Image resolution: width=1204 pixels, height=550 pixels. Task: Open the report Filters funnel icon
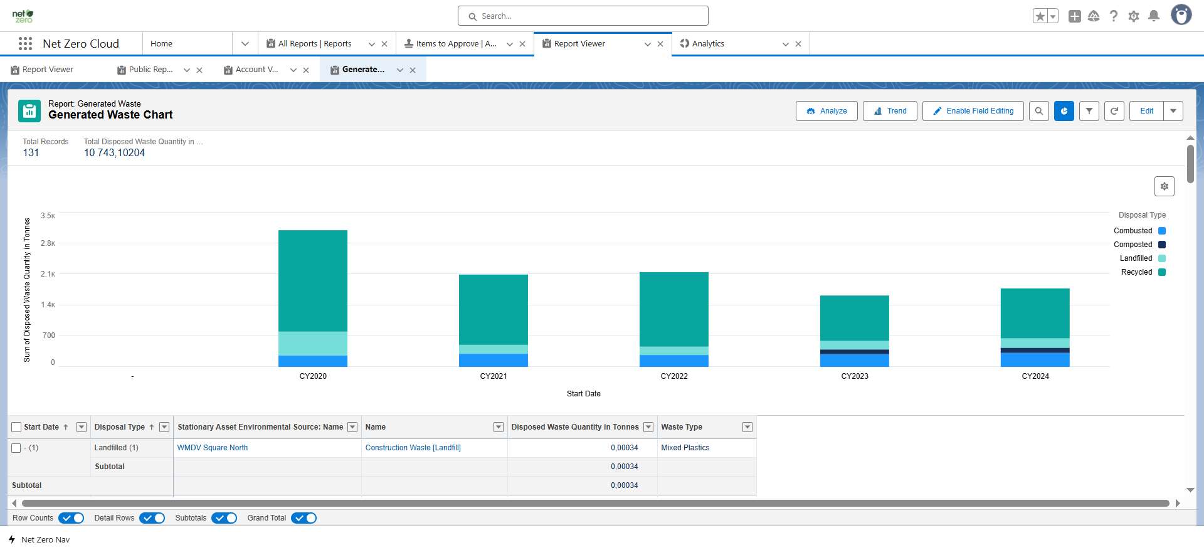pyautogui.click(x=1089, y=111)
